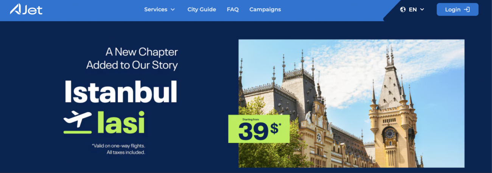The height and width of the screenshot is (173, 492).
Task: Open the FAQ link
Action: 233,9
